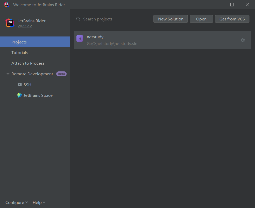Screen dimensions: 255x208
Task: Click the Rider logo in the title bar
Action: (7, 5)
